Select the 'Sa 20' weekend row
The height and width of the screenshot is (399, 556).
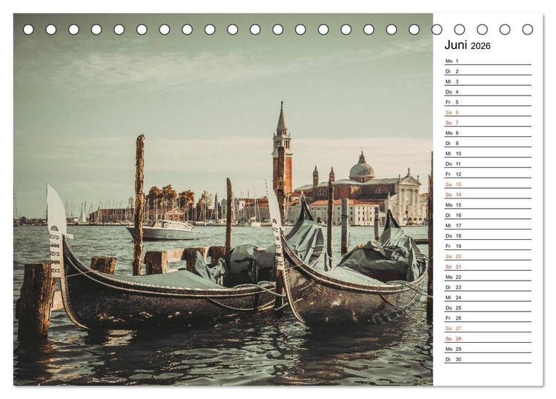coord(488,256)
